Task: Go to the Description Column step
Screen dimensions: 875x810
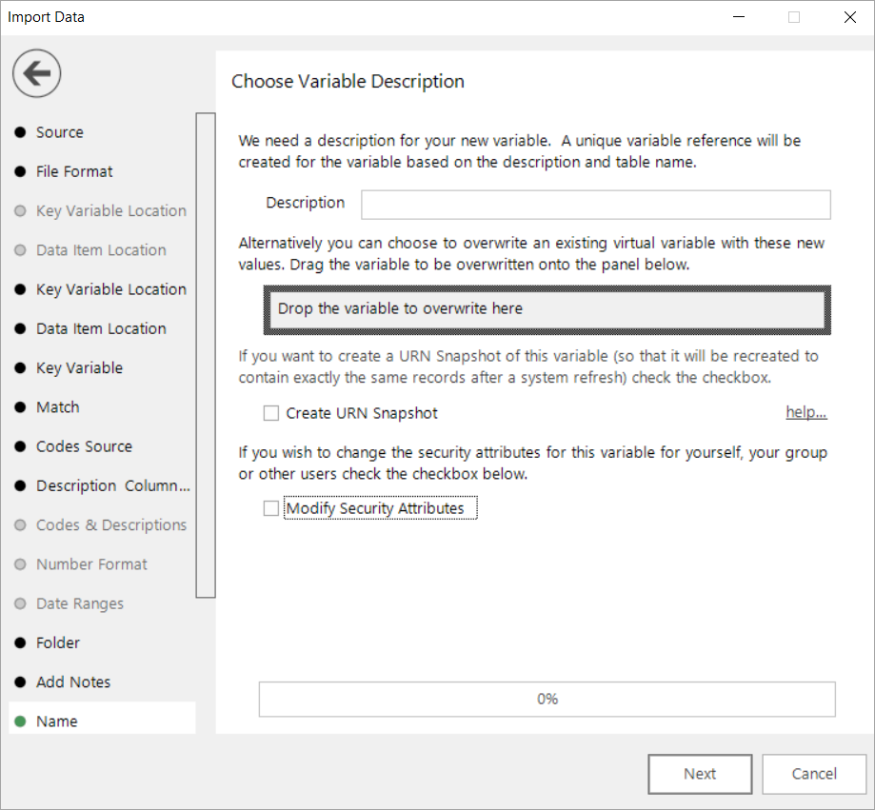Action: pyautogui.click(x=113, y=485)
